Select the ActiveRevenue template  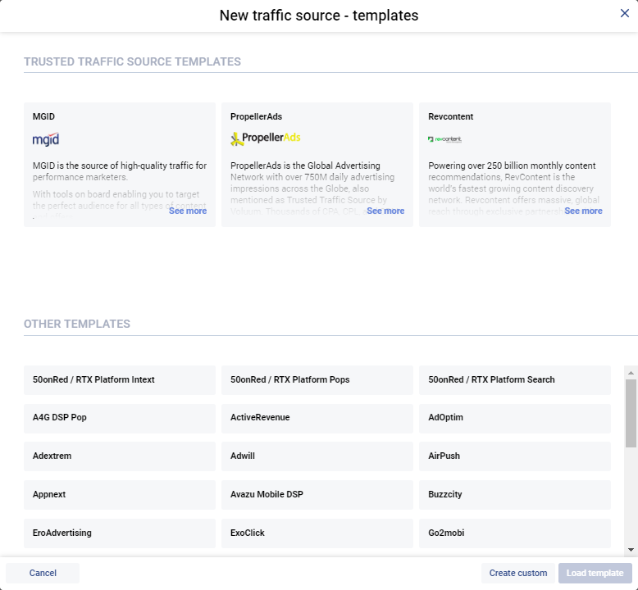[317, 418]
